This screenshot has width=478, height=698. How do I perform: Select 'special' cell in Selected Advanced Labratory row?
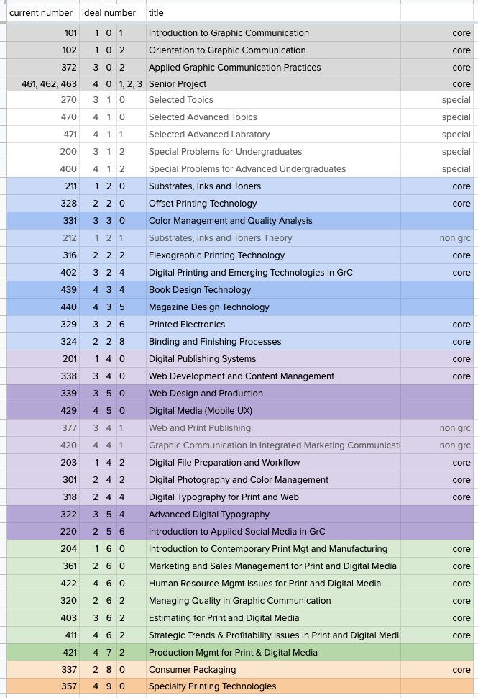click(x=436, y=135)
